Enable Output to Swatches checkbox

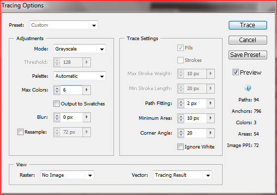pyautogui.click(x=56, y=103)
